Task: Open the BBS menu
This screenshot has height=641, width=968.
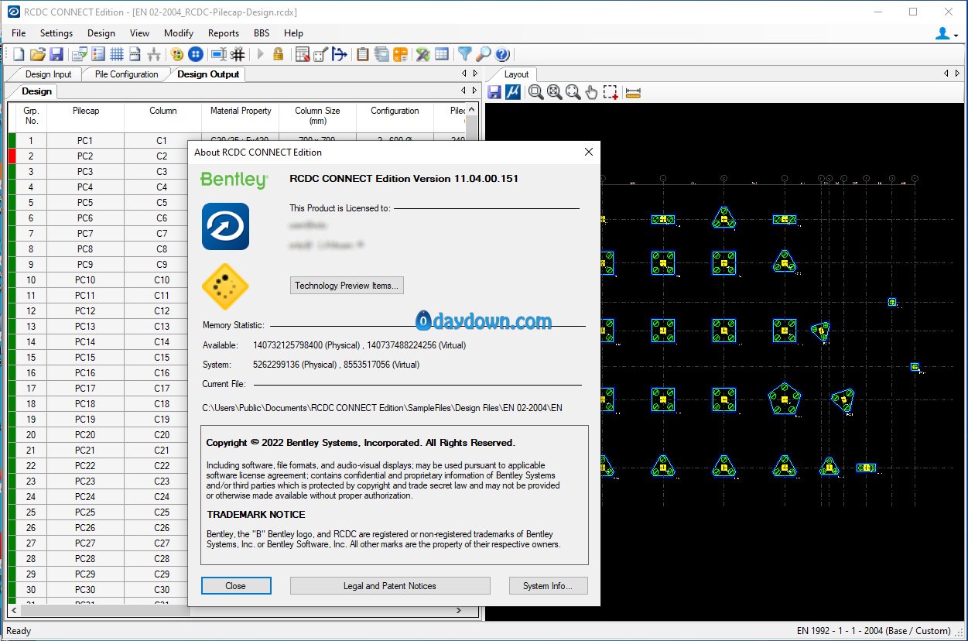Action: point(262,33)
